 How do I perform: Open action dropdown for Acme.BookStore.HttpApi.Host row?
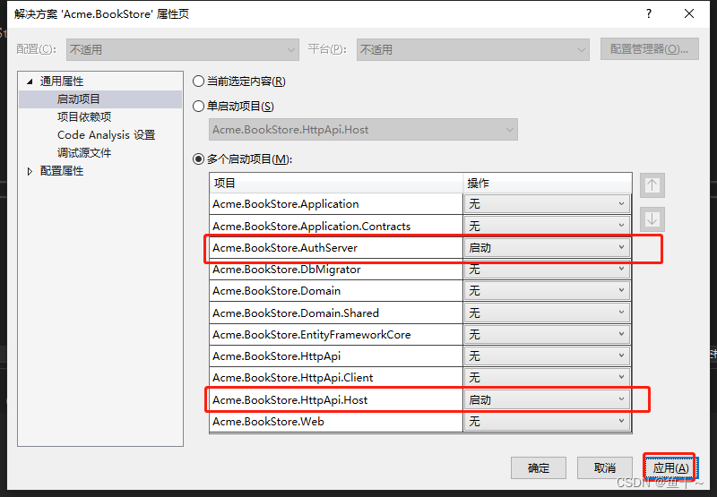(x=547, y=399)
